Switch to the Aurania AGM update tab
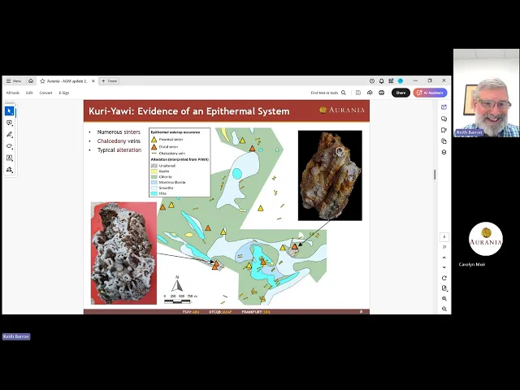 pos(67,81)
